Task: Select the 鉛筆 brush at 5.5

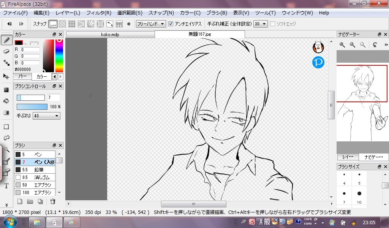Action: point(35,170)
